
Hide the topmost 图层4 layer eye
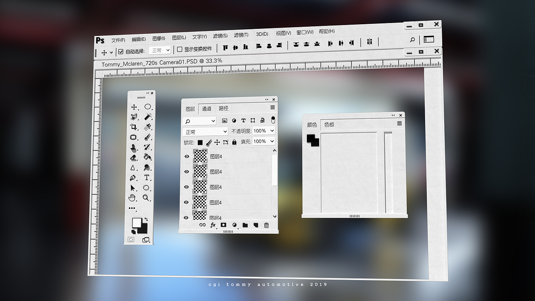tap(187, 156)
